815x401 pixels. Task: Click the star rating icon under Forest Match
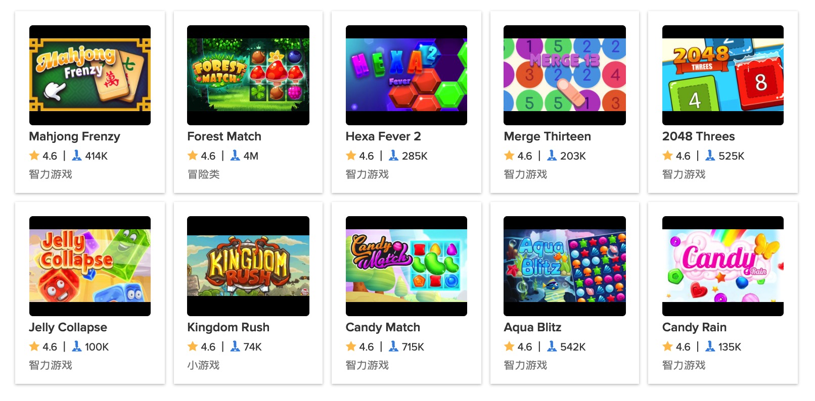click(193, 156)
